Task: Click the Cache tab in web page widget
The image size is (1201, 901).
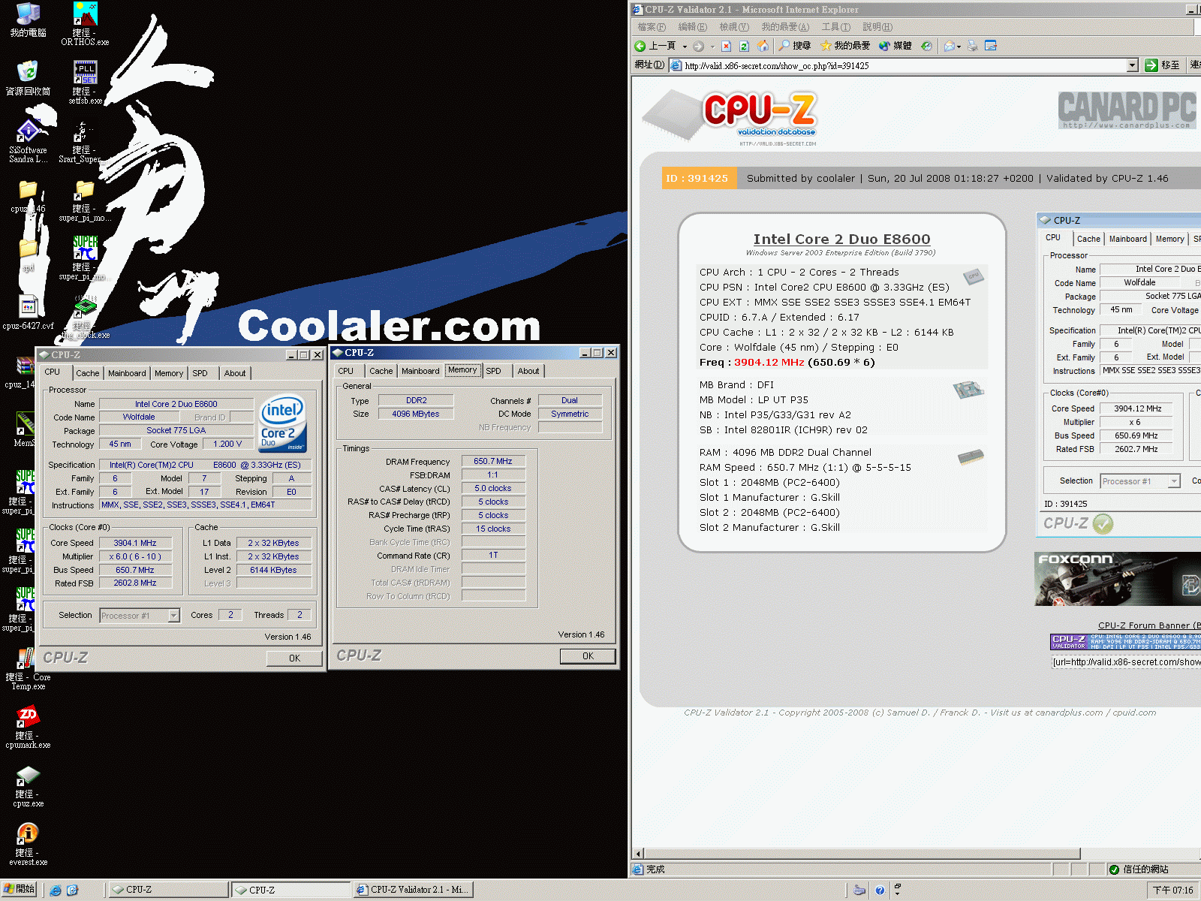Action: pos(1088,239)
